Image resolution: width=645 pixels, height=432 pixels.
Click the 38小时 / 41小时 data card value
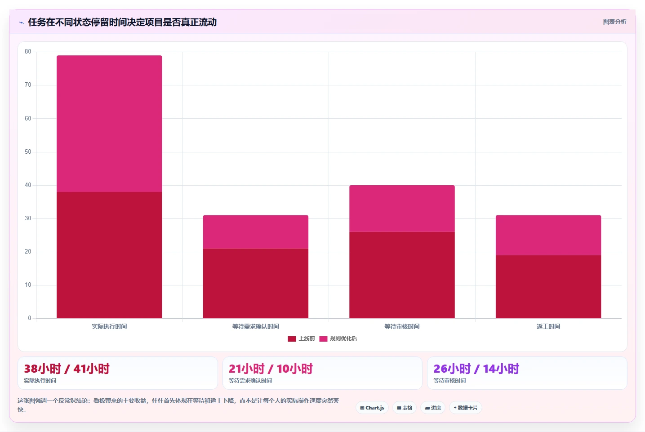point(67,369)
